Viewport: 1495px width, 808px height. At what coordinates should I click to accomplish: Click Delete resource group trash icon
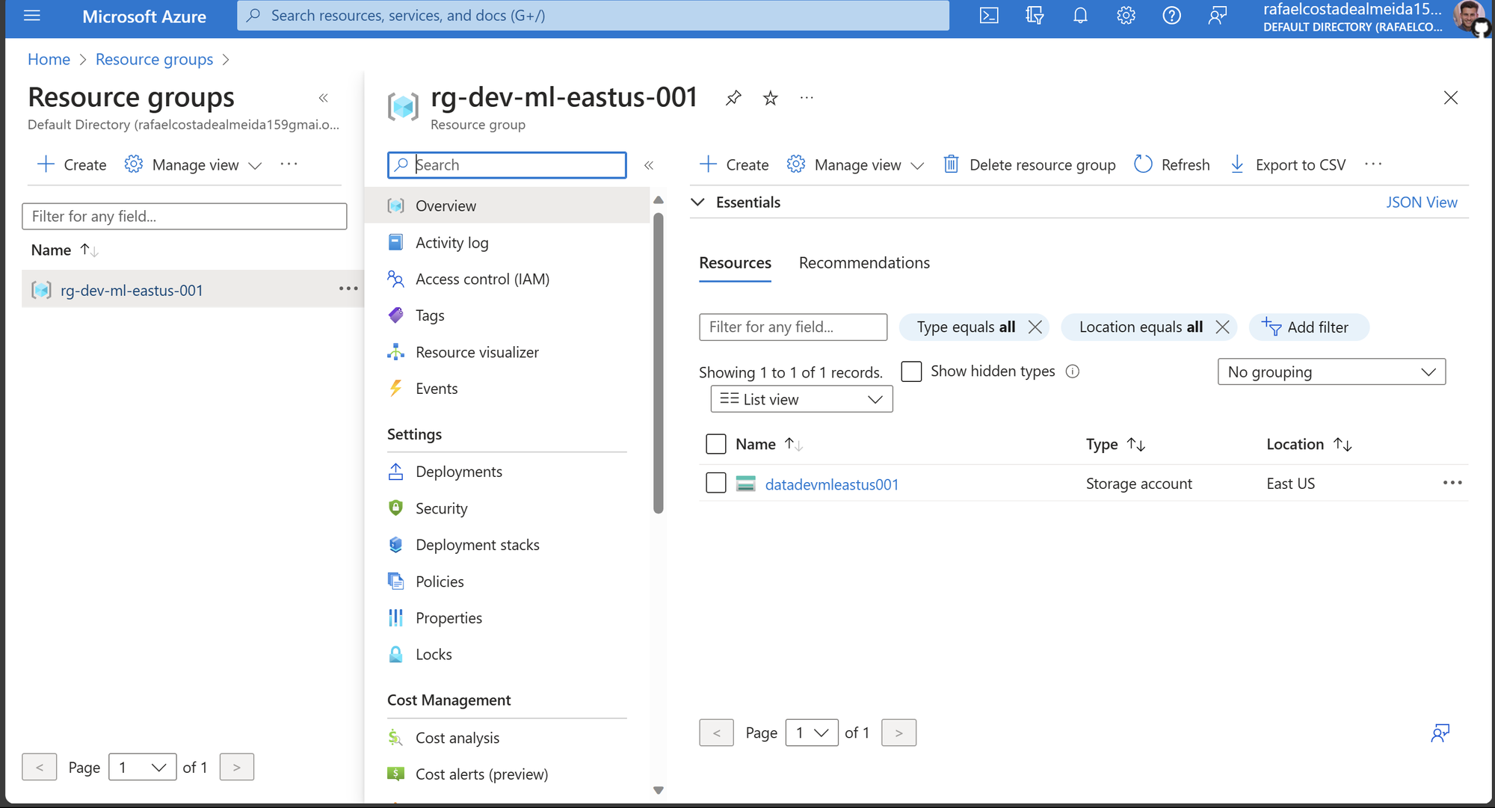(951, 164)
